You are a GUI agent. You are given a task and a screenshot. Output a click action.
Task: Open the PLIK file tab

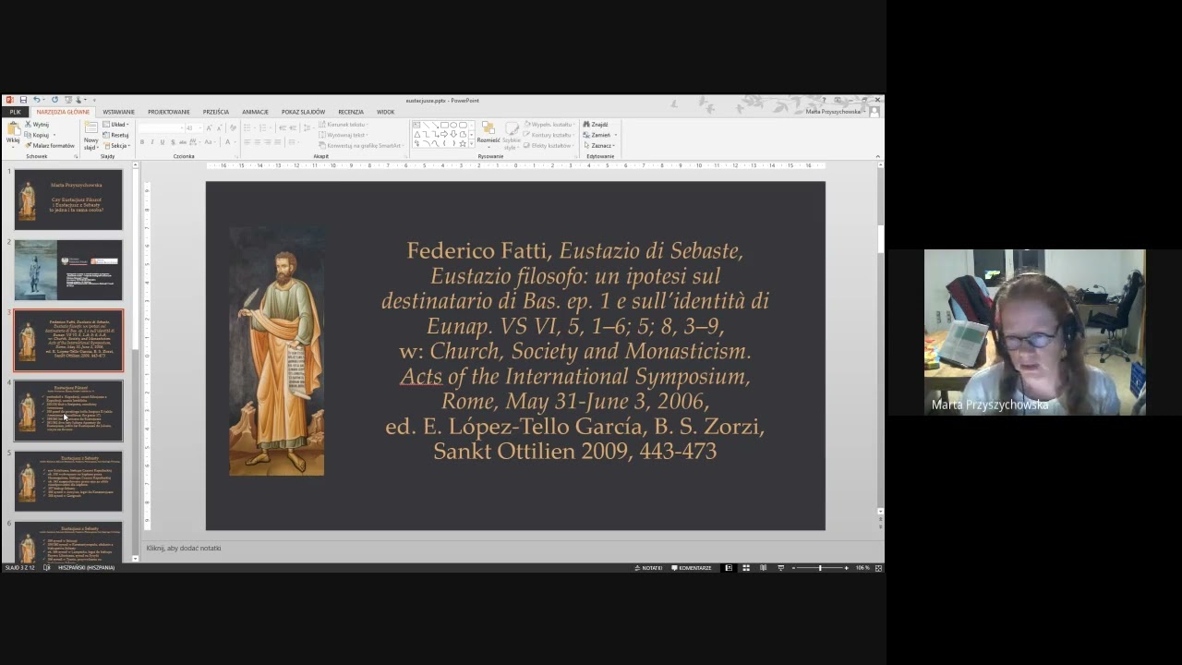[15, 112]
